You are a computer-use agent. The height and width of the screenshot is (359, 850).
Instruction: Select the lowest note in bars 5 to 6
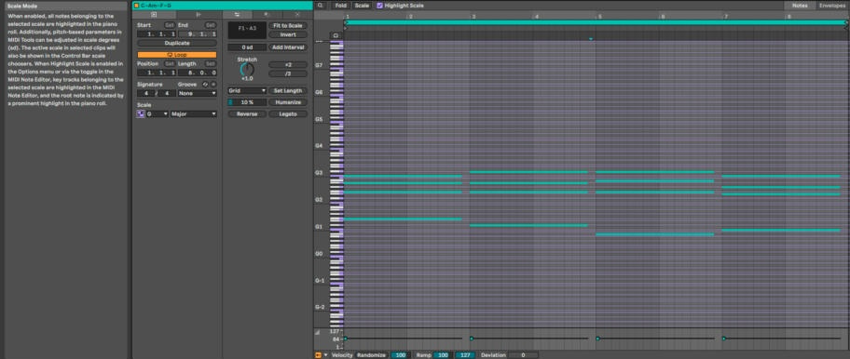pyautogui.click(x=655, y=234)
